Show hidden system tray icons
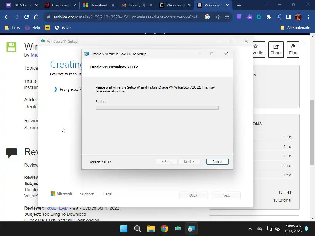This screenshot has height=236, width=315. (x=250, y=229)
